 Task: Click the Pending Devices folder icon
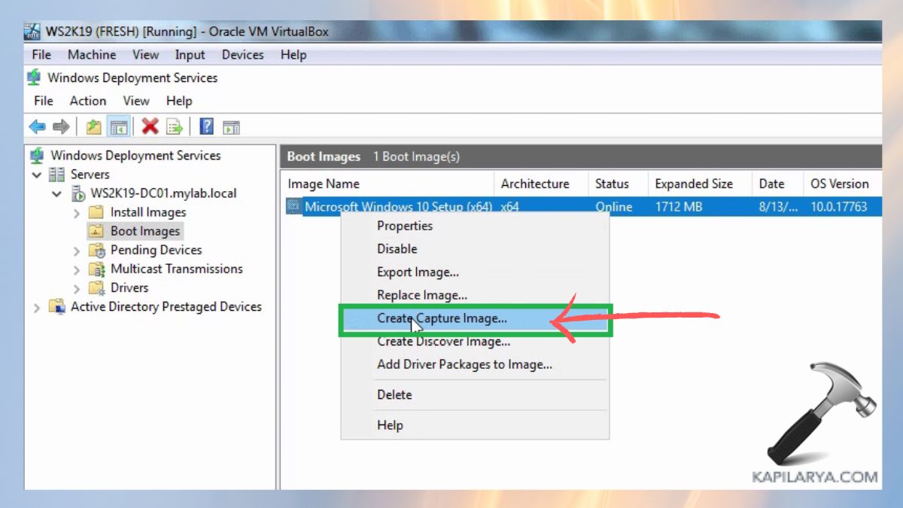96,250
